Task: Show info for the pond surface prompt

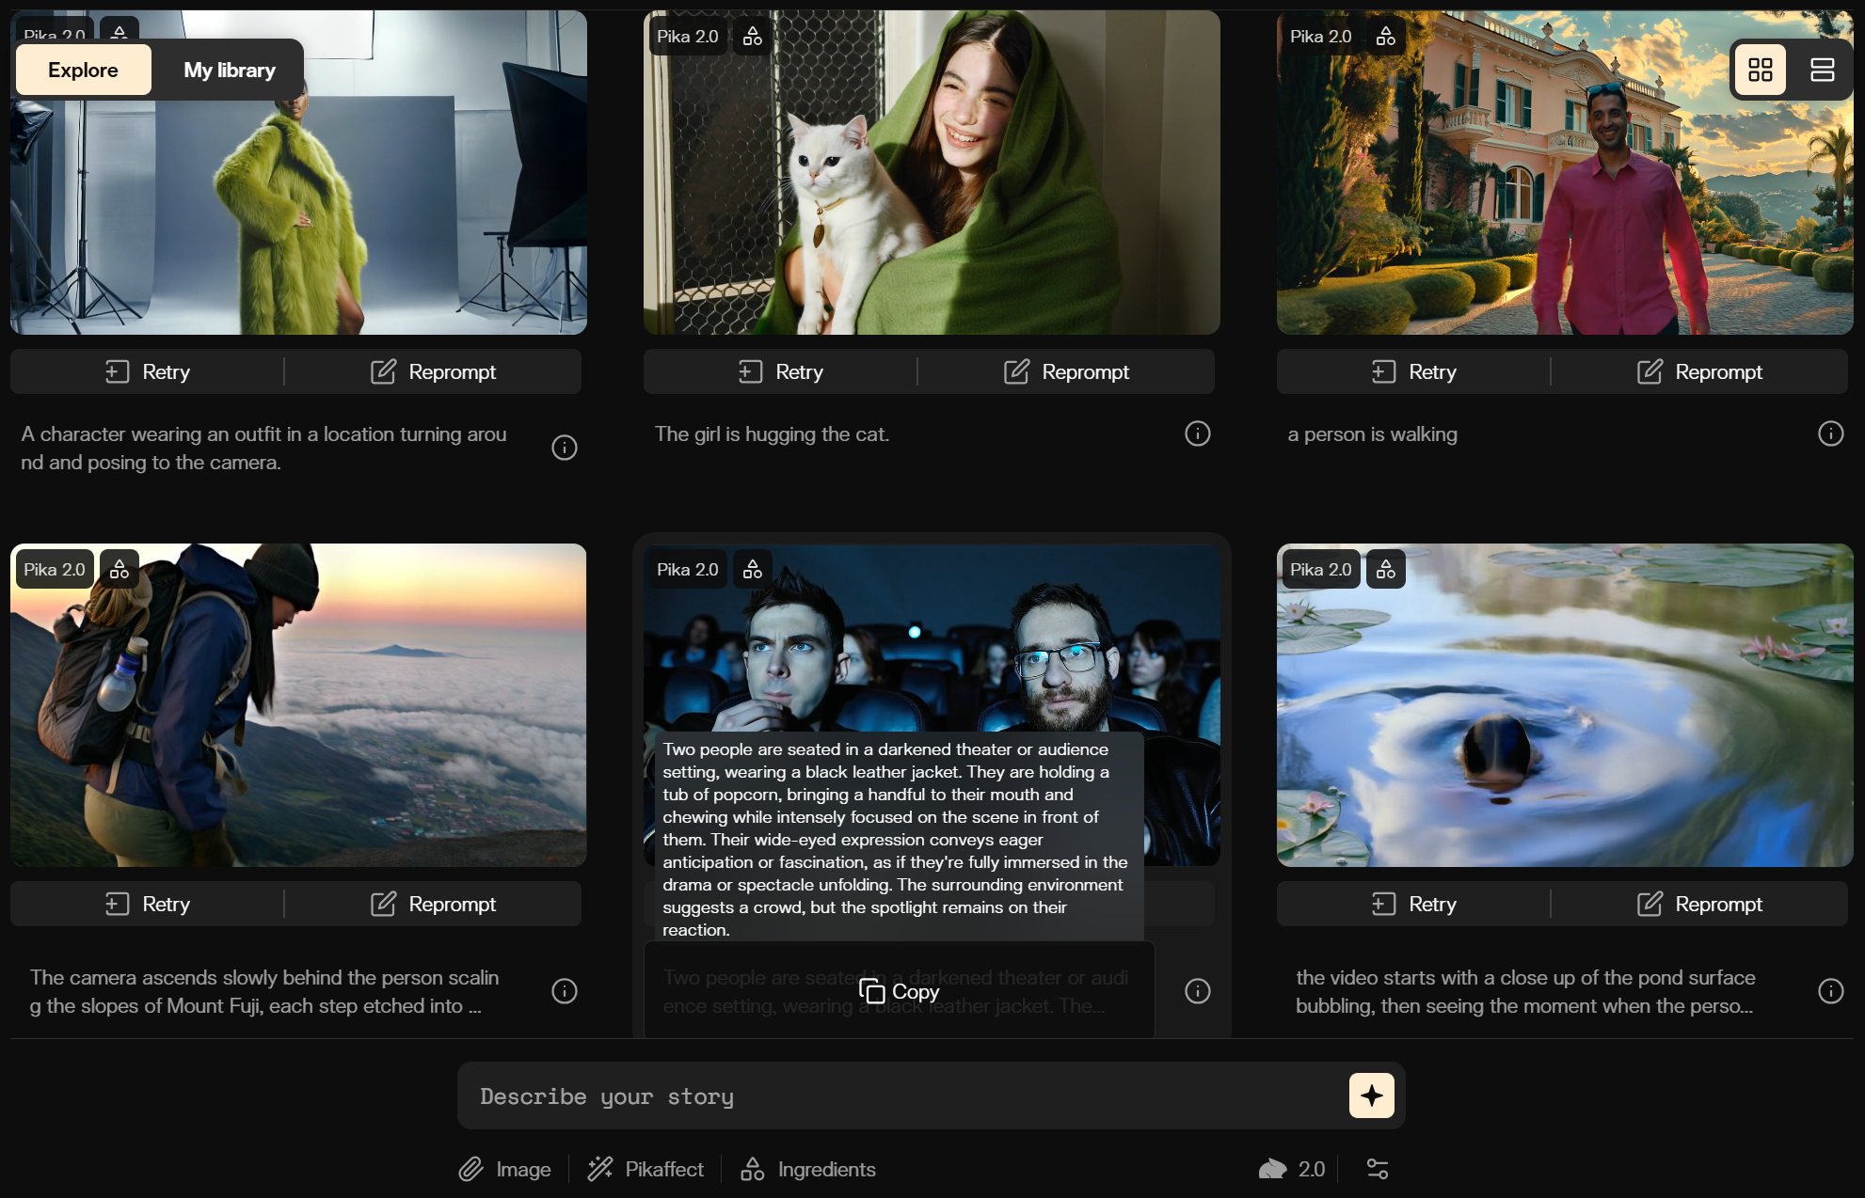Action: click(x=1830, y=991)
